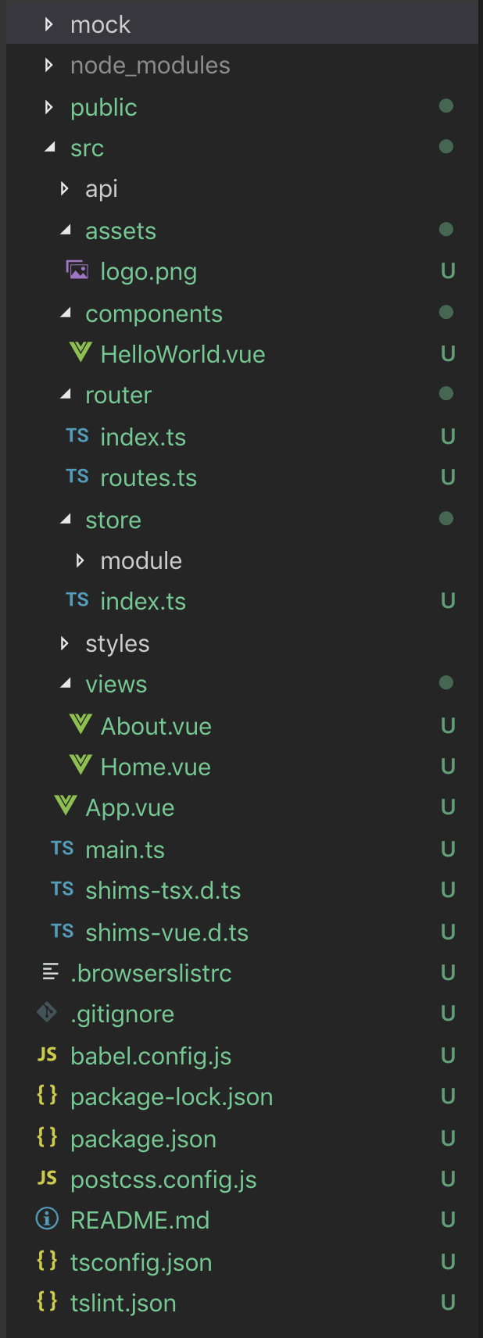Click the lines icon next to .browserslistrc
483x1338 pixels.
pyautogui.click(x=50, y=972)
